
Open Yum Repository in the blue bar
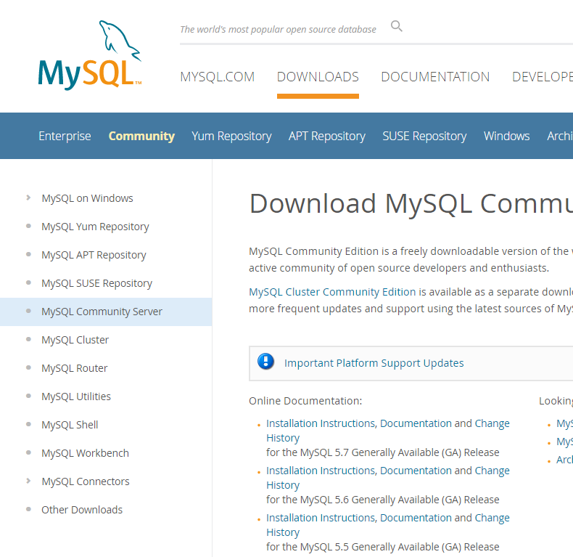click(231, 136)
